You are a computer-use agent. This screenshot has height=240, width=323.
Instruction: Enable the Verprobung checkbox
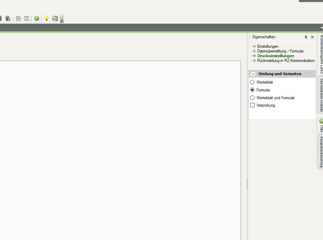(x=252, y=105)
